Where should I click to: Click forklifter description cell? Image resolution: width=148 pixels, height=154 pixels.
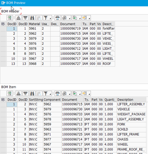coord(108,29)
